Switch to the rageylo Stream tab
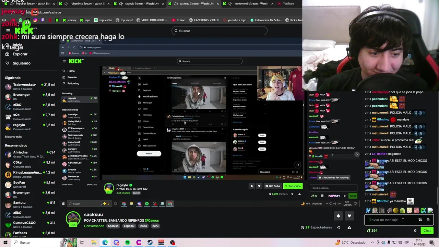Screen dimensions: 439x247 coord(139,4)
